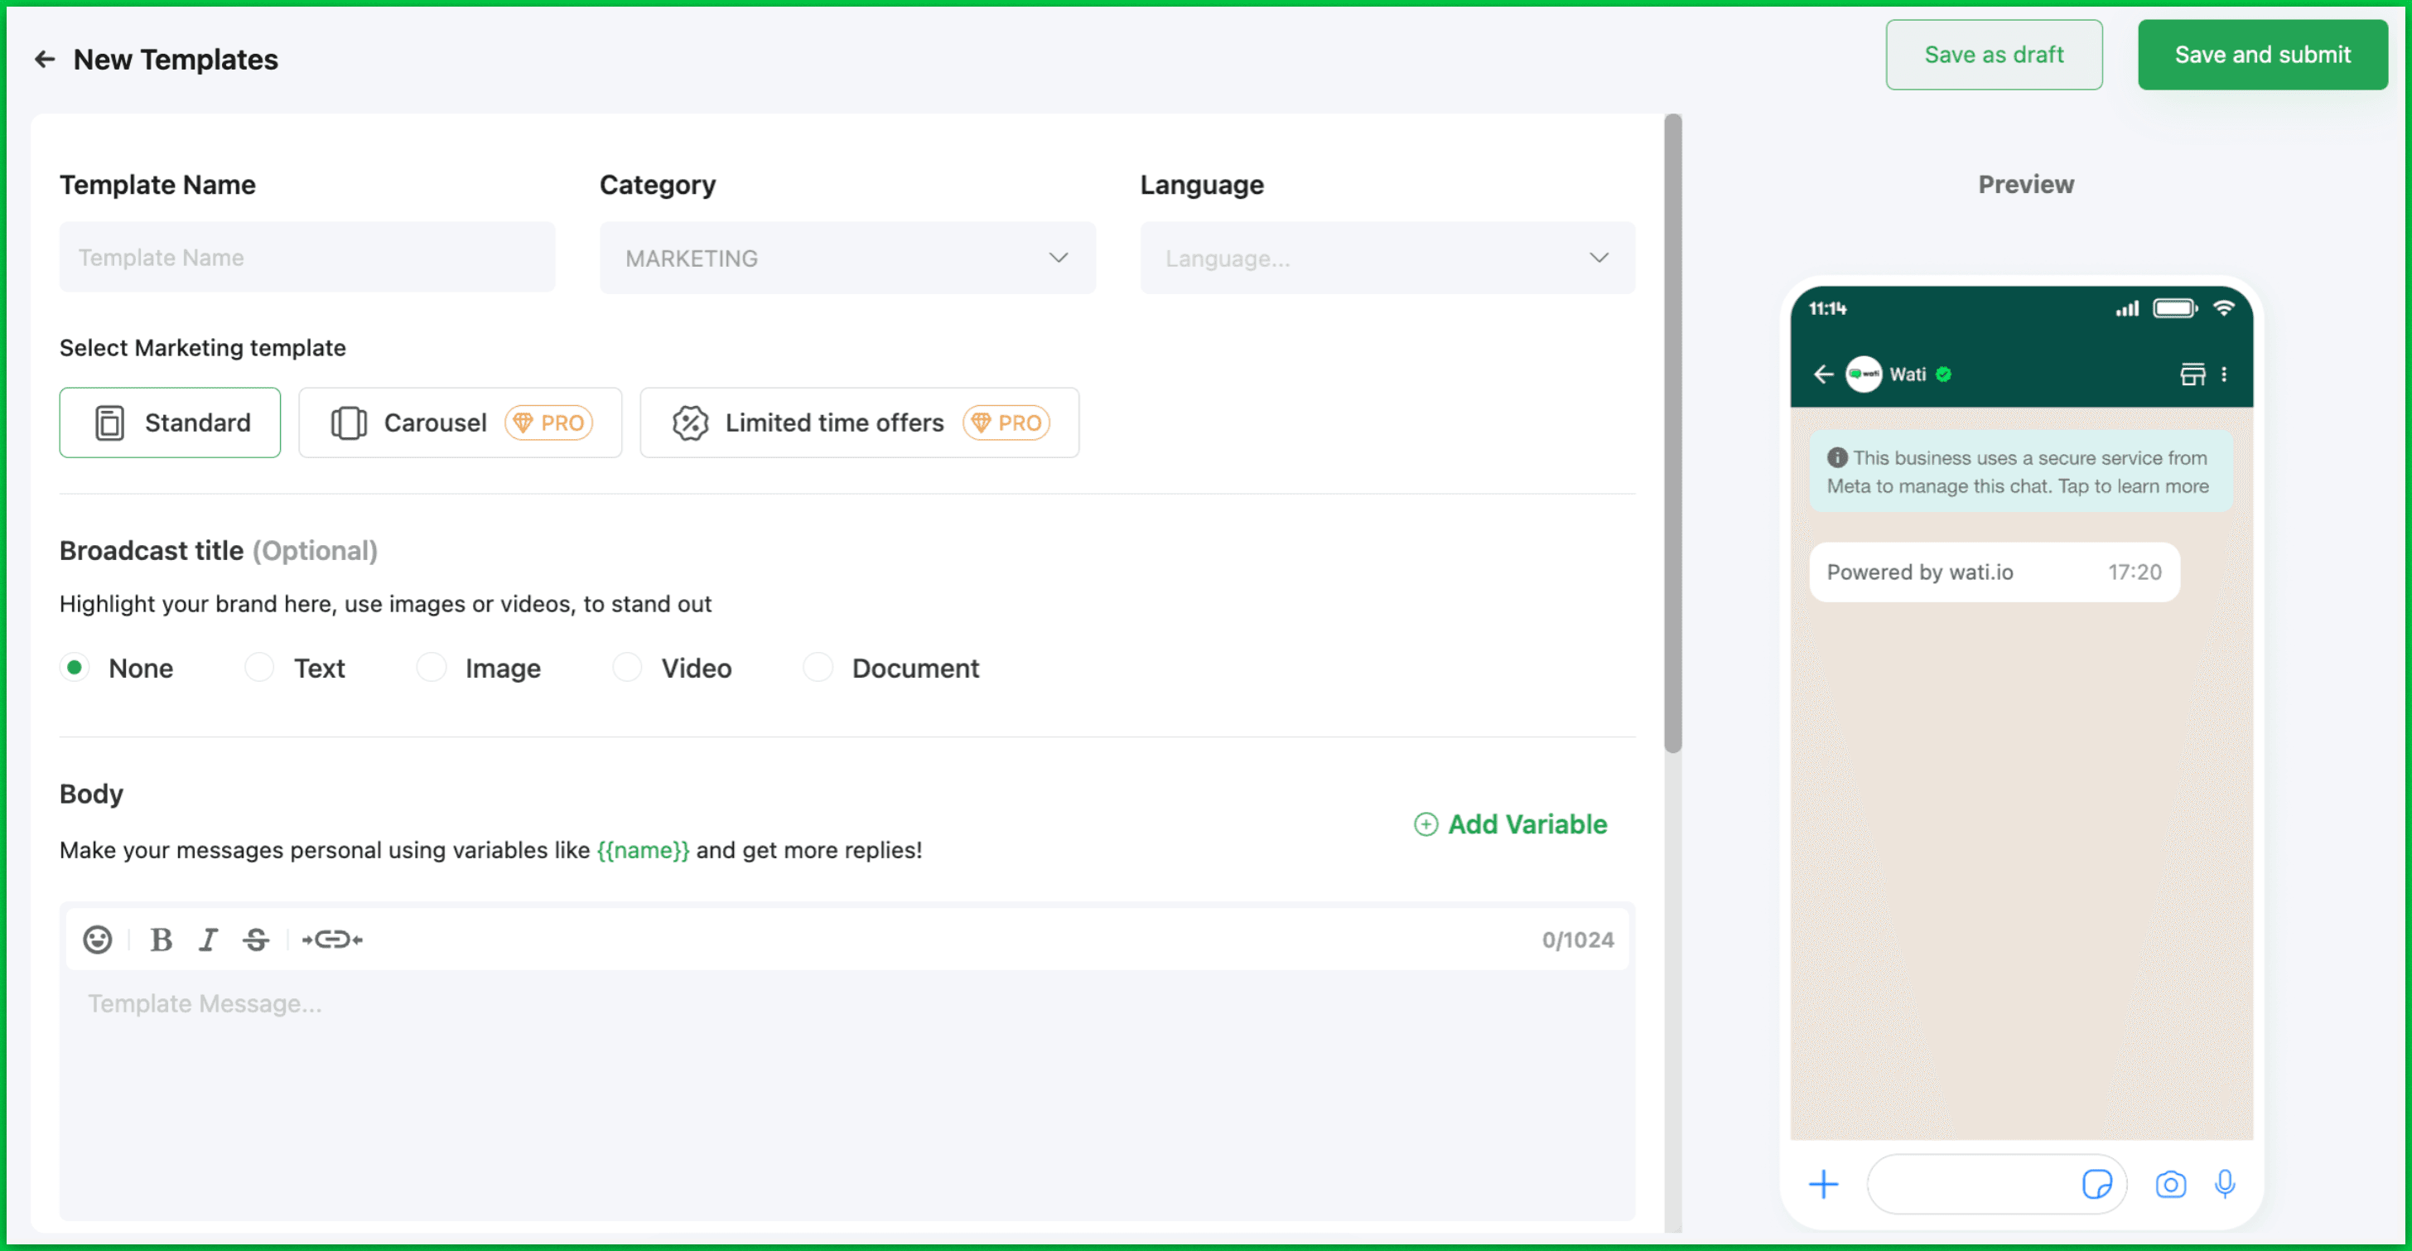
Task: Click the plus attachment icon in the preview
Action: coord(1823,1184)
